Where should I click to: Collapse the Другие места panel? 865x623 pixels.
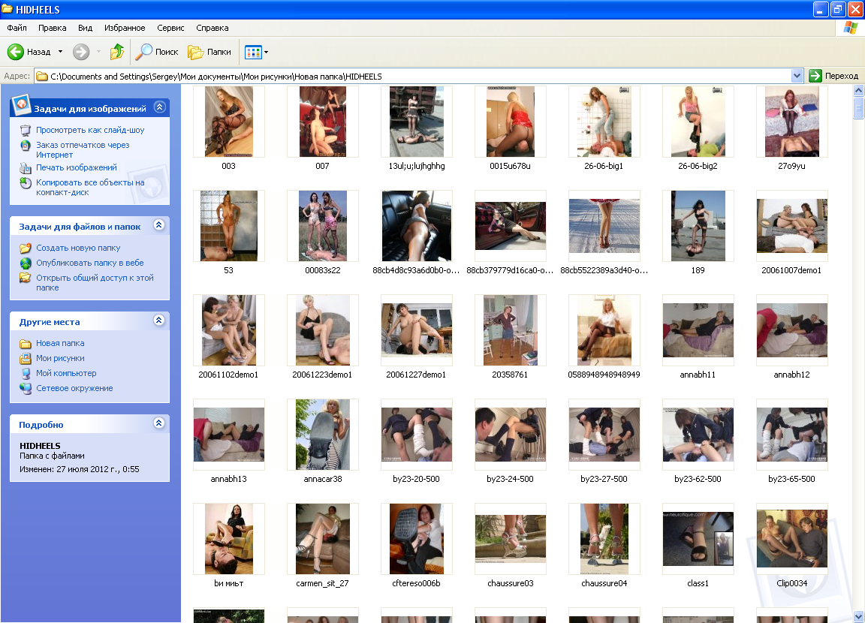click(x=159, y=321)
